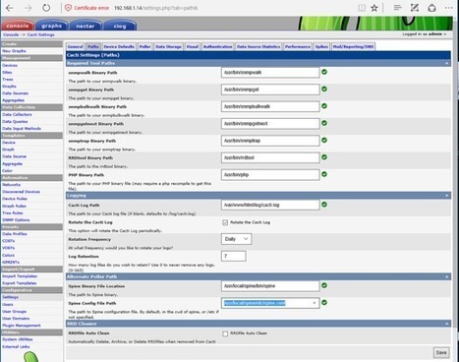The image size is (459, 362).
Task: Click the Log Retention input field
Action: coord(234,256)
